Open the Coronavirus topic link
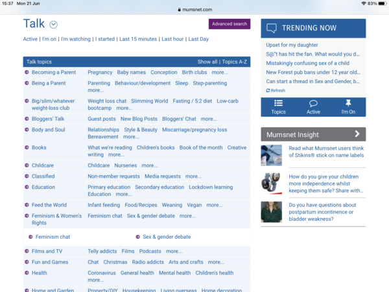Viewport: 389px width, 292px height. coord(102,273)
